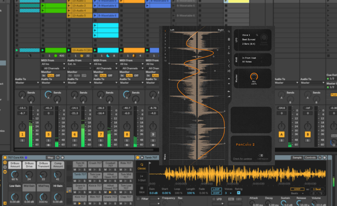Click the up triangle in PanCake toolbar
Viewport: 337px width, 206px height.
(229, 79)
